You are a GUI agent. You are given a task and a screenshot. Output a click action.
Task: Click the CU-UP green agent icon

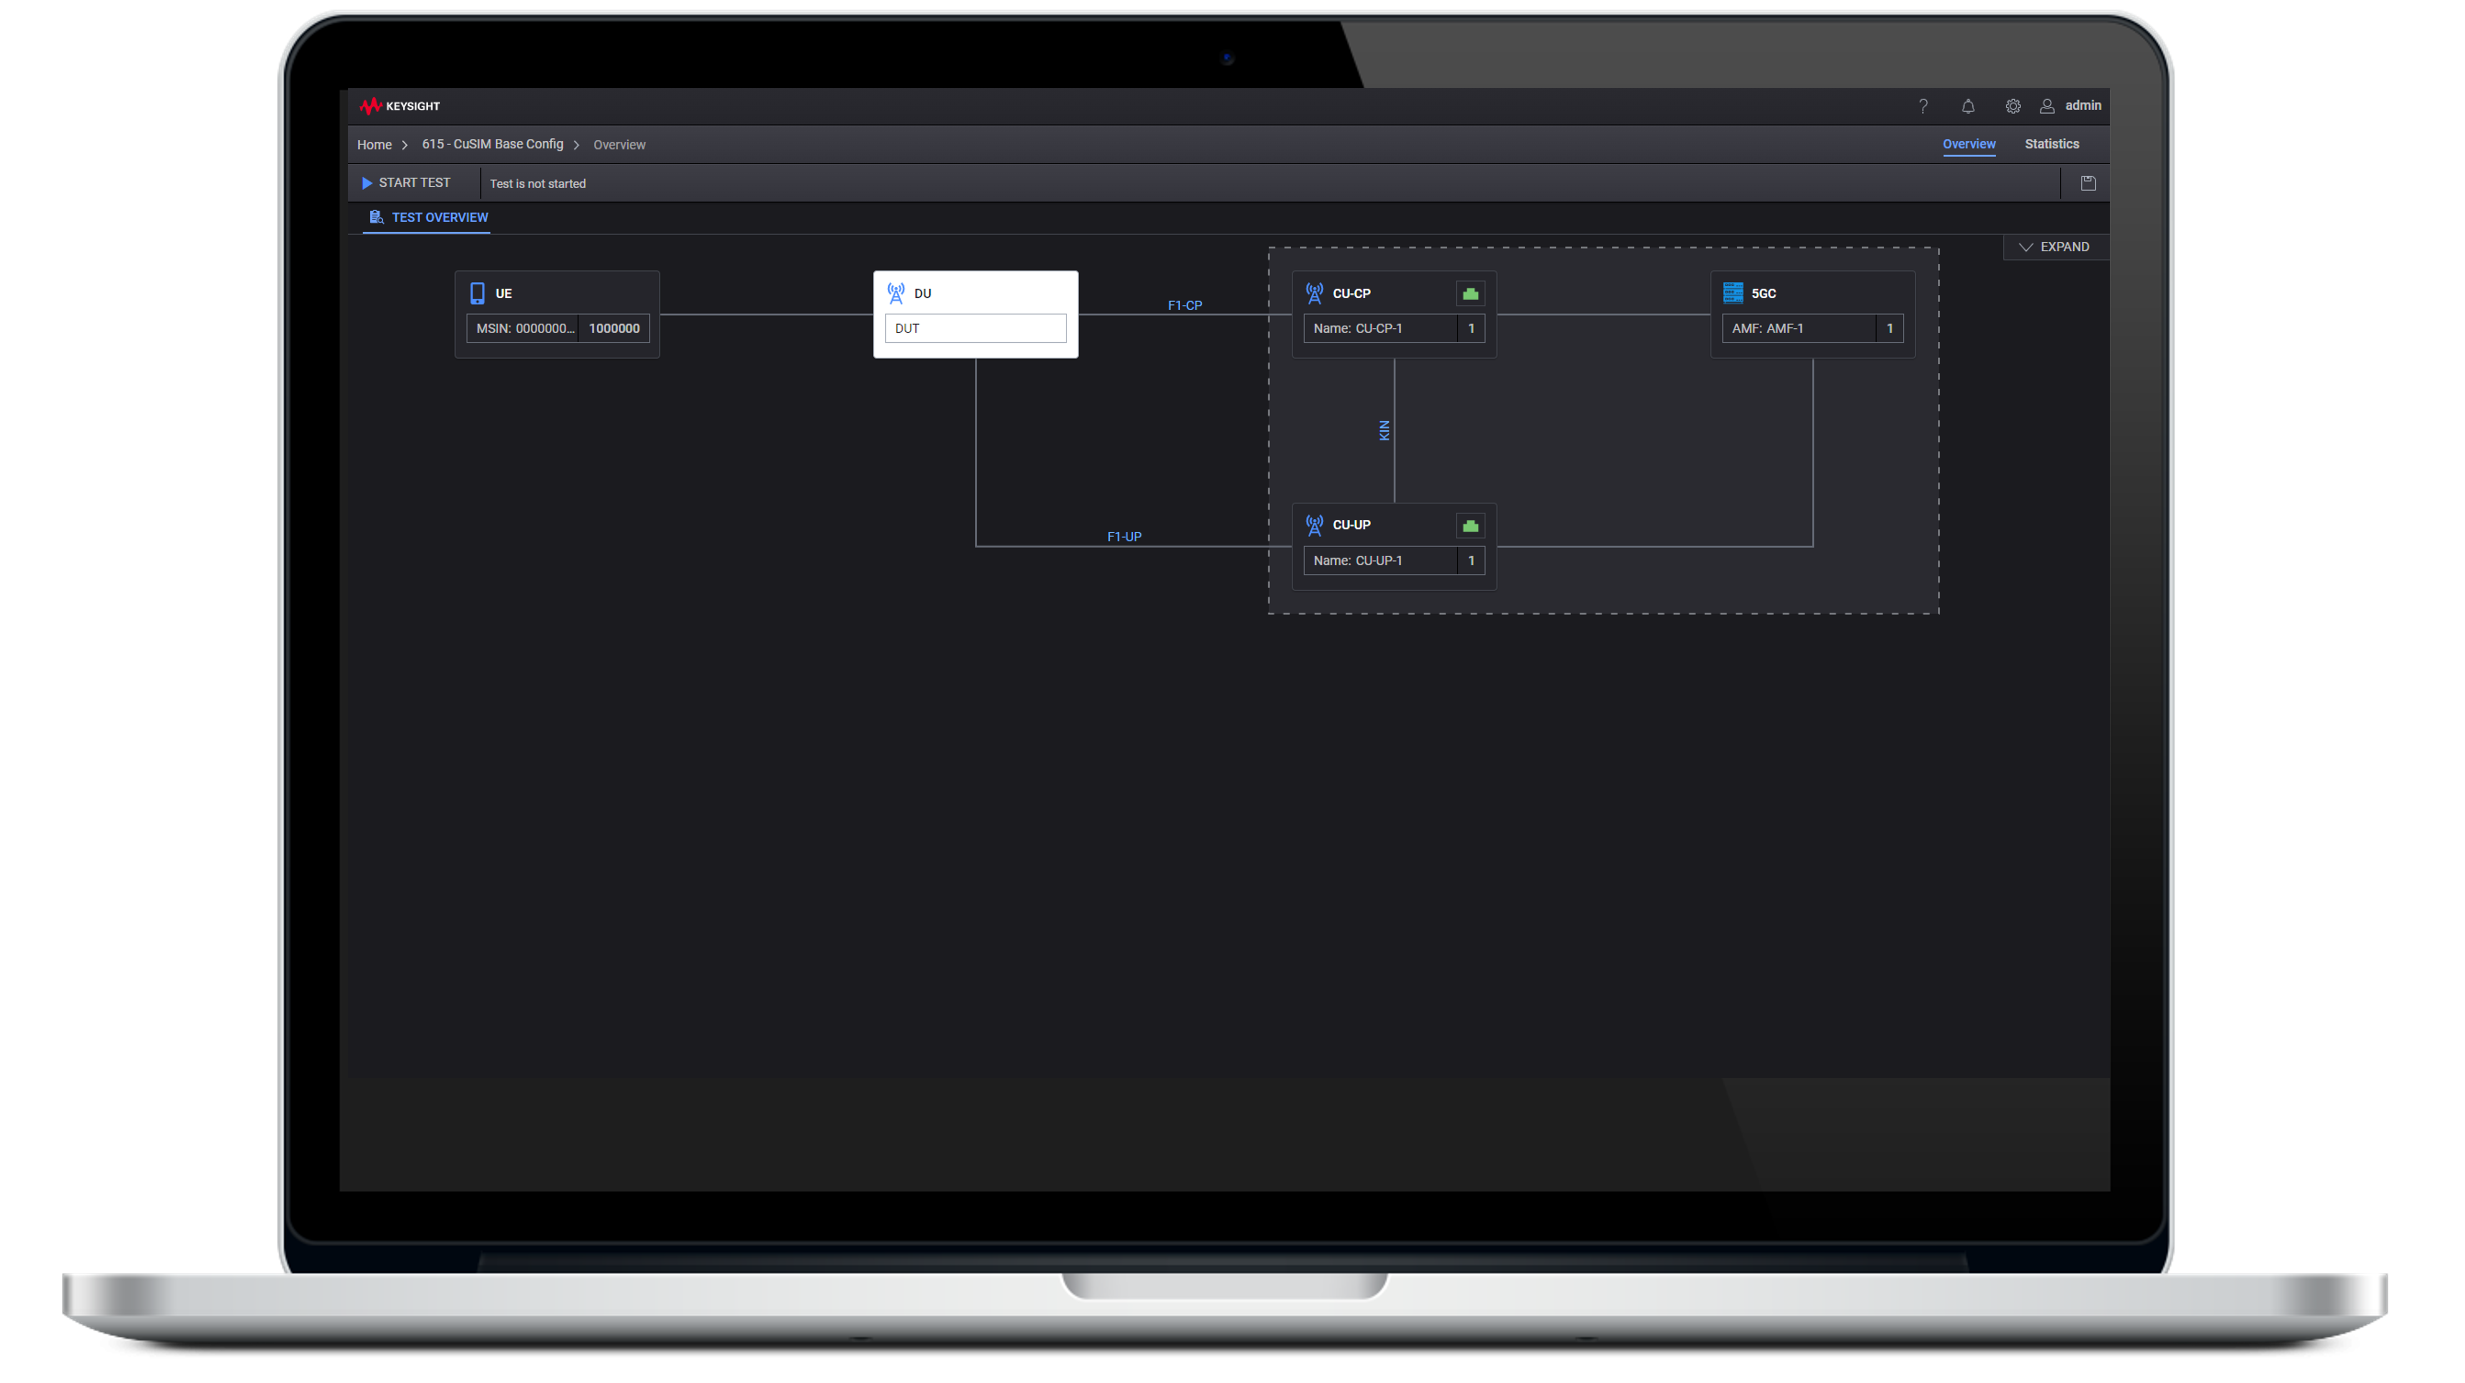pyautogui.click(x=1470, y=525)
